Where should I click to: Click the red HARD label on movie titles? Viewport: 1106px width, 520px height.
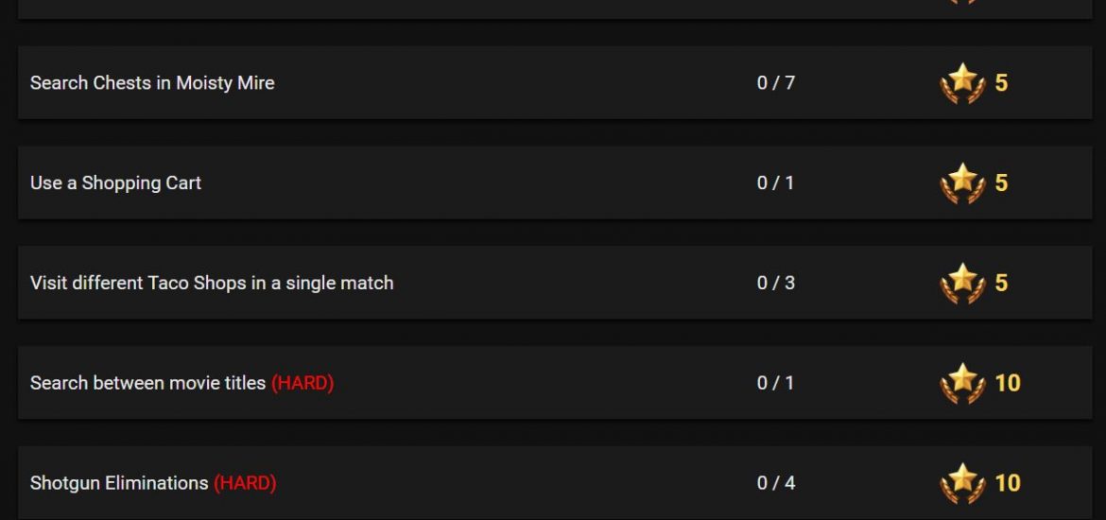pos(302,384)
